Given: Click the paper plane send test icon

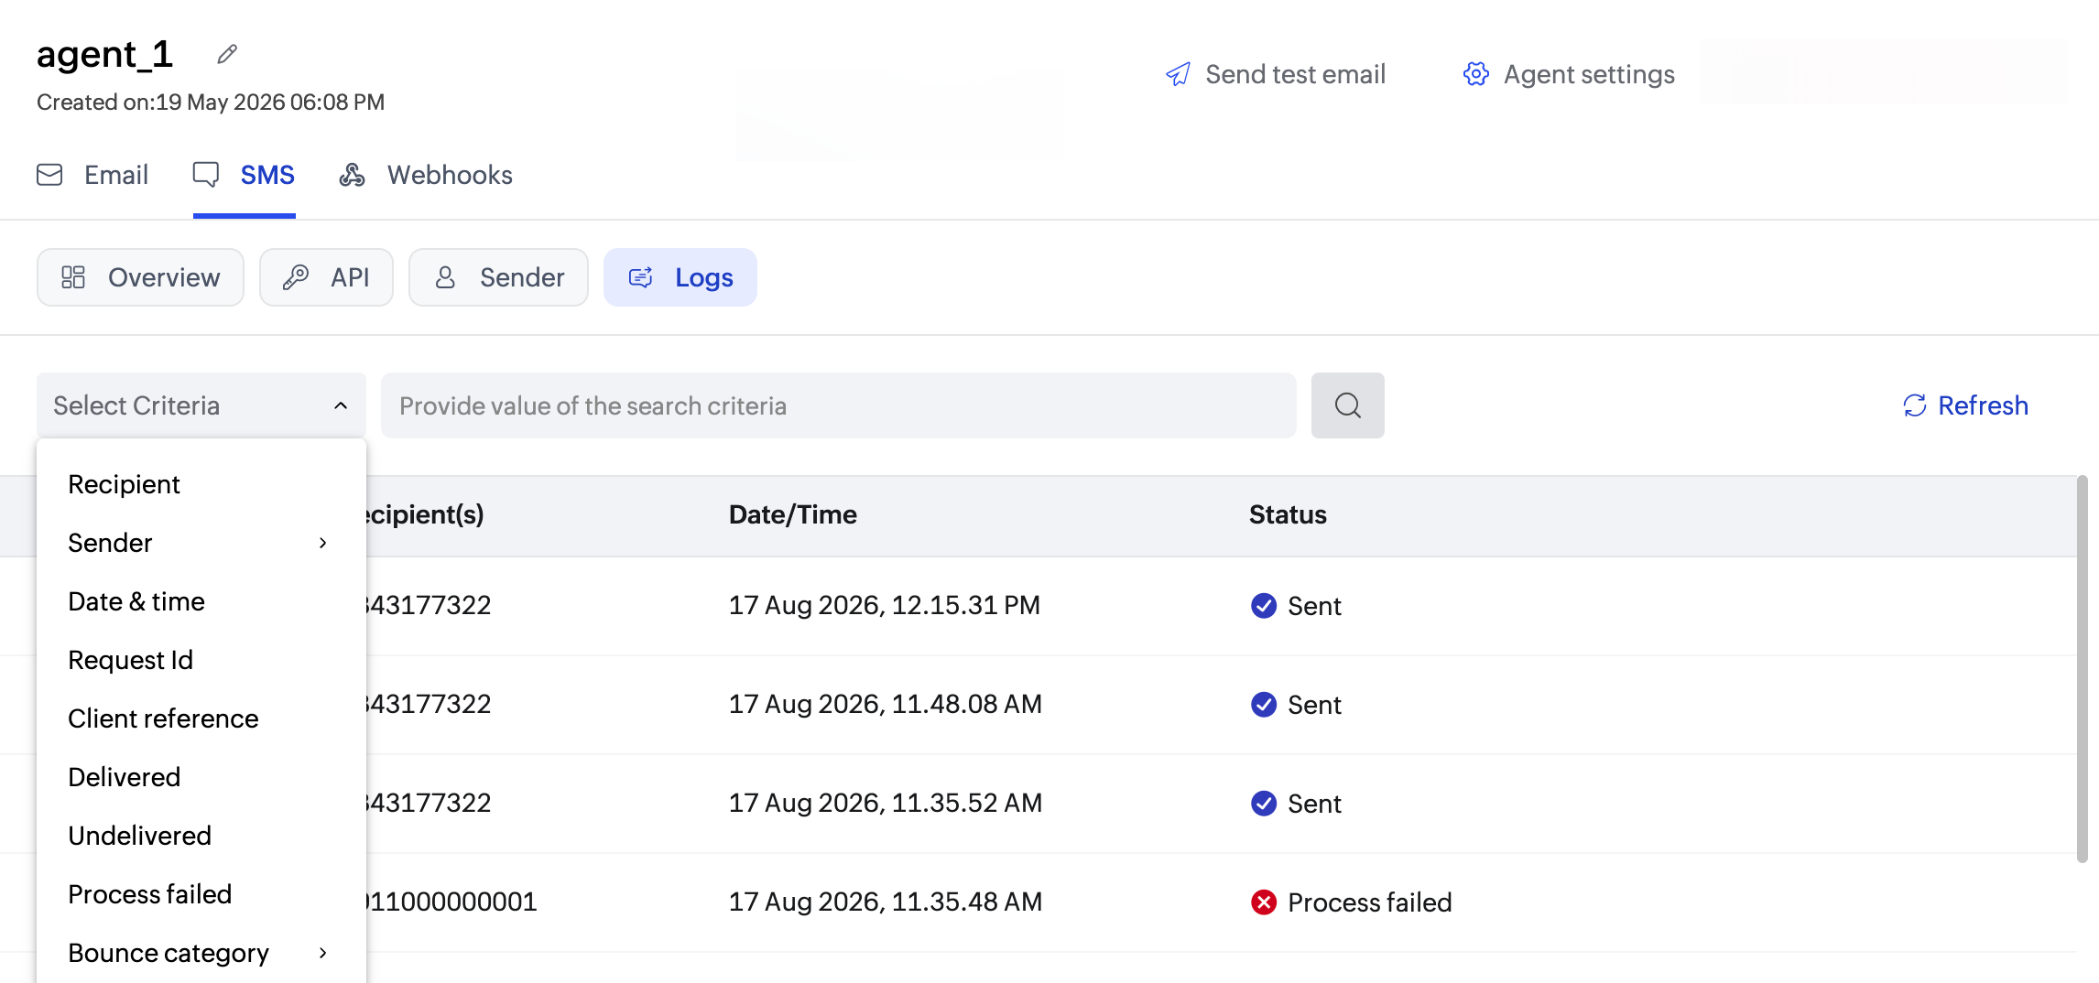Looking at the screenshot, I should point(1178,74).
